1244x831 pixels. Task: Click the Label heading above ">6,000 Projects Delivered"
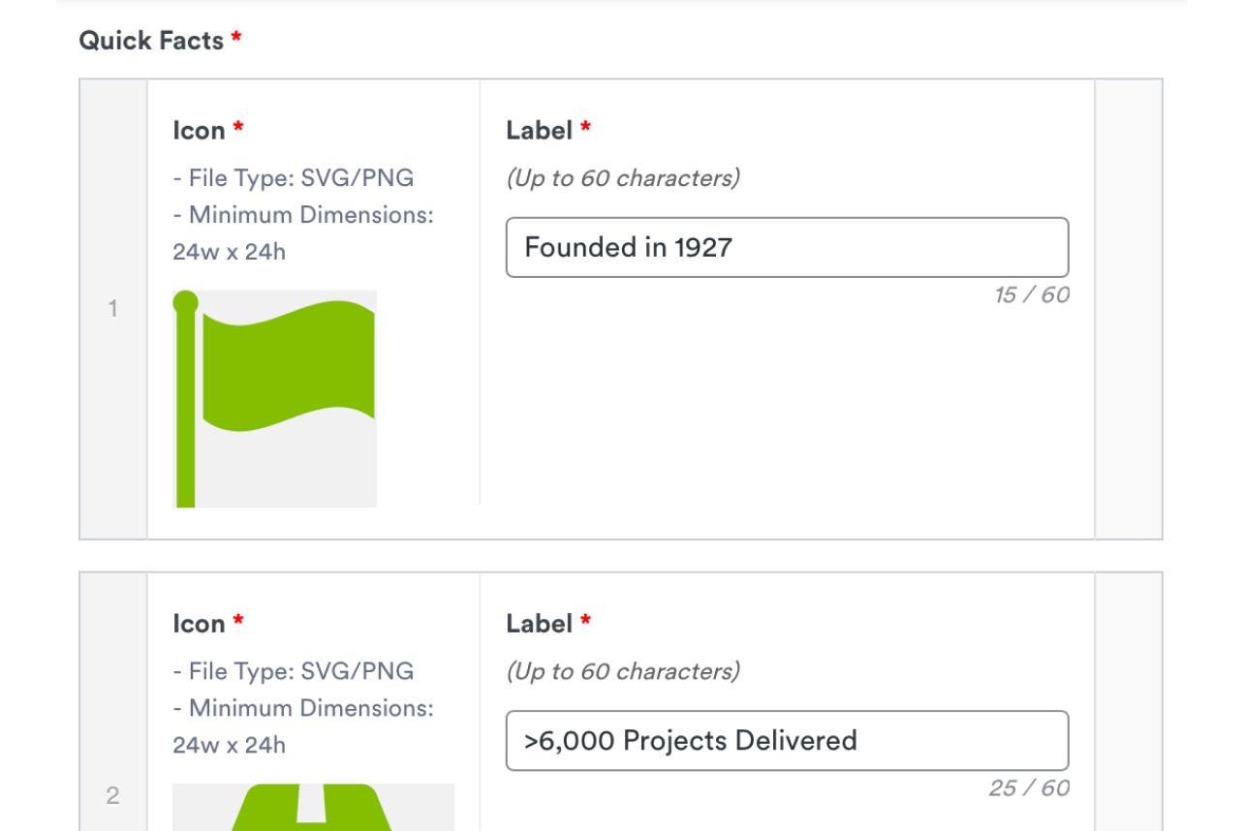click(539, 624)
